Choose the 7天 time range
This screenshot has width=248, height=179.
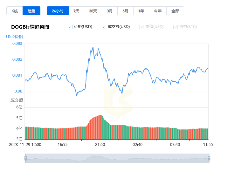[x=76, y=11]
